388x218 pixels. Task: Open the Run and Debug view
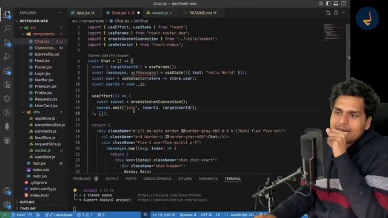(x=7, y=56)
